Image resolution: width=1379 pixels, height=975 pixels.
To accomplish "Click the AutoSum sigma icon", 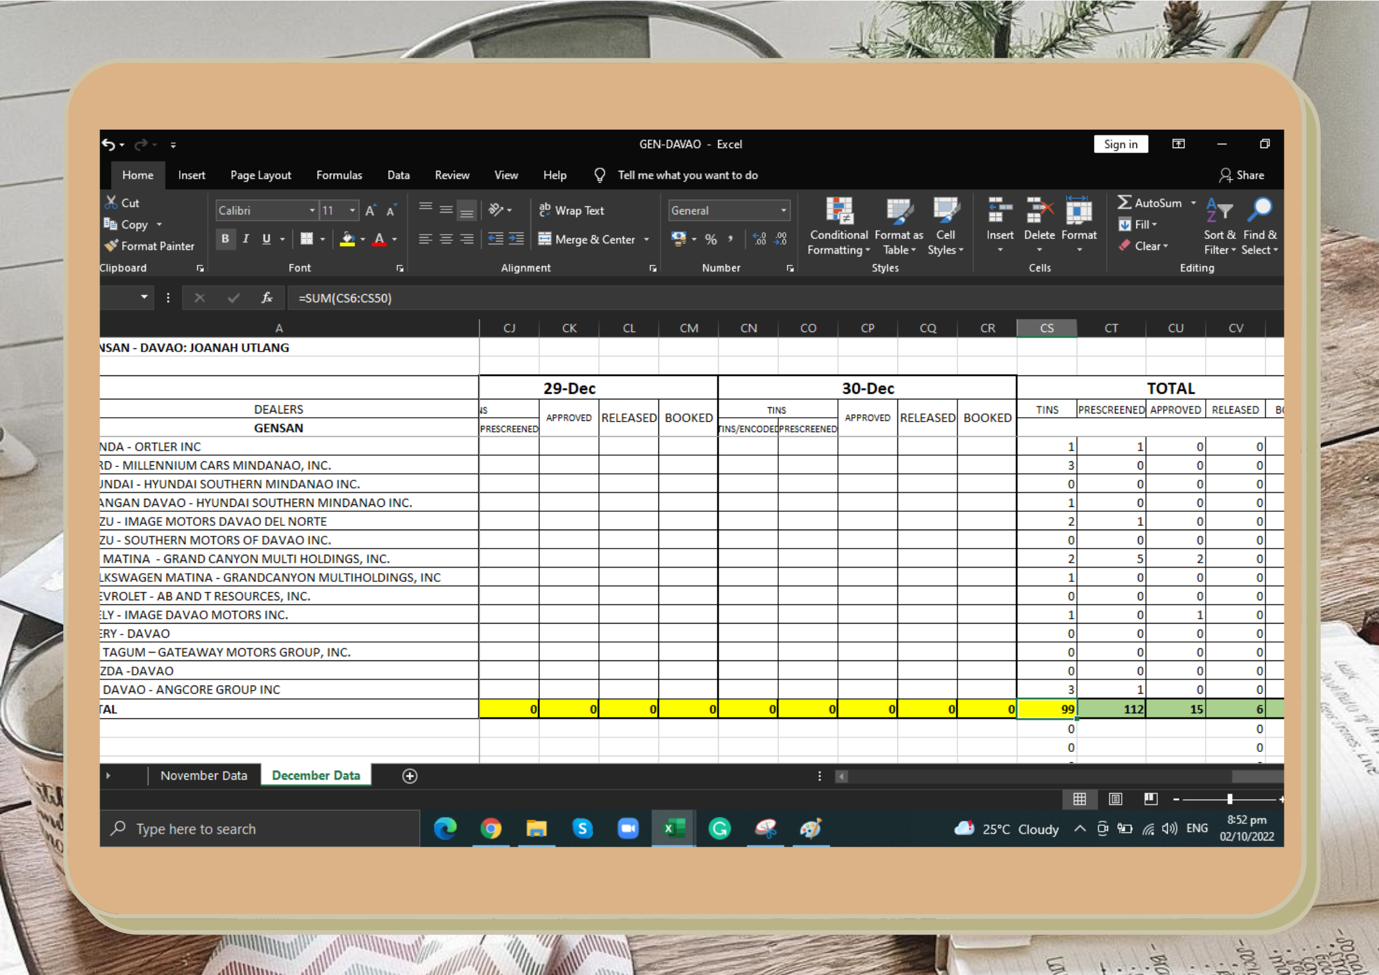I will click(x=1124, y=202).
